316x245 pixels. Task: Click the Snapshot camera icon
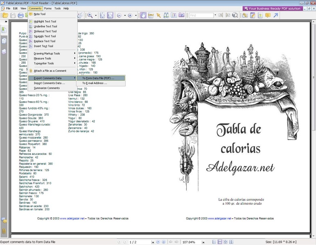181,16
